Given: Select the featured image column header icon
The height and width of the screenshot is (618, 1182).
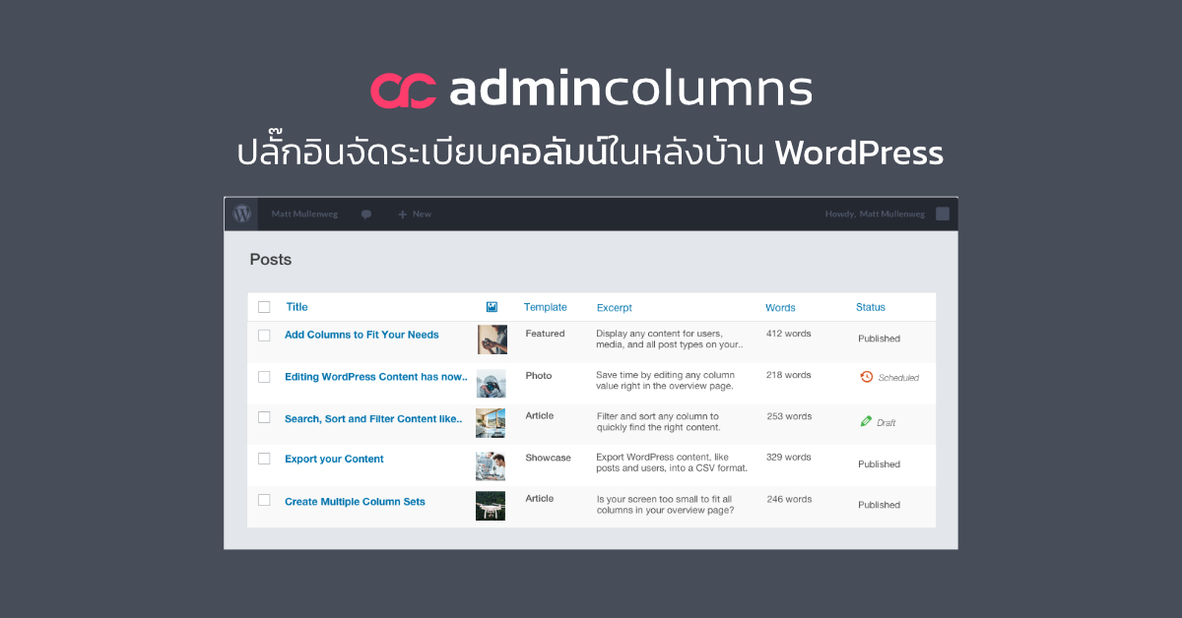Looking at the screenshot, I should coord(491,306).
